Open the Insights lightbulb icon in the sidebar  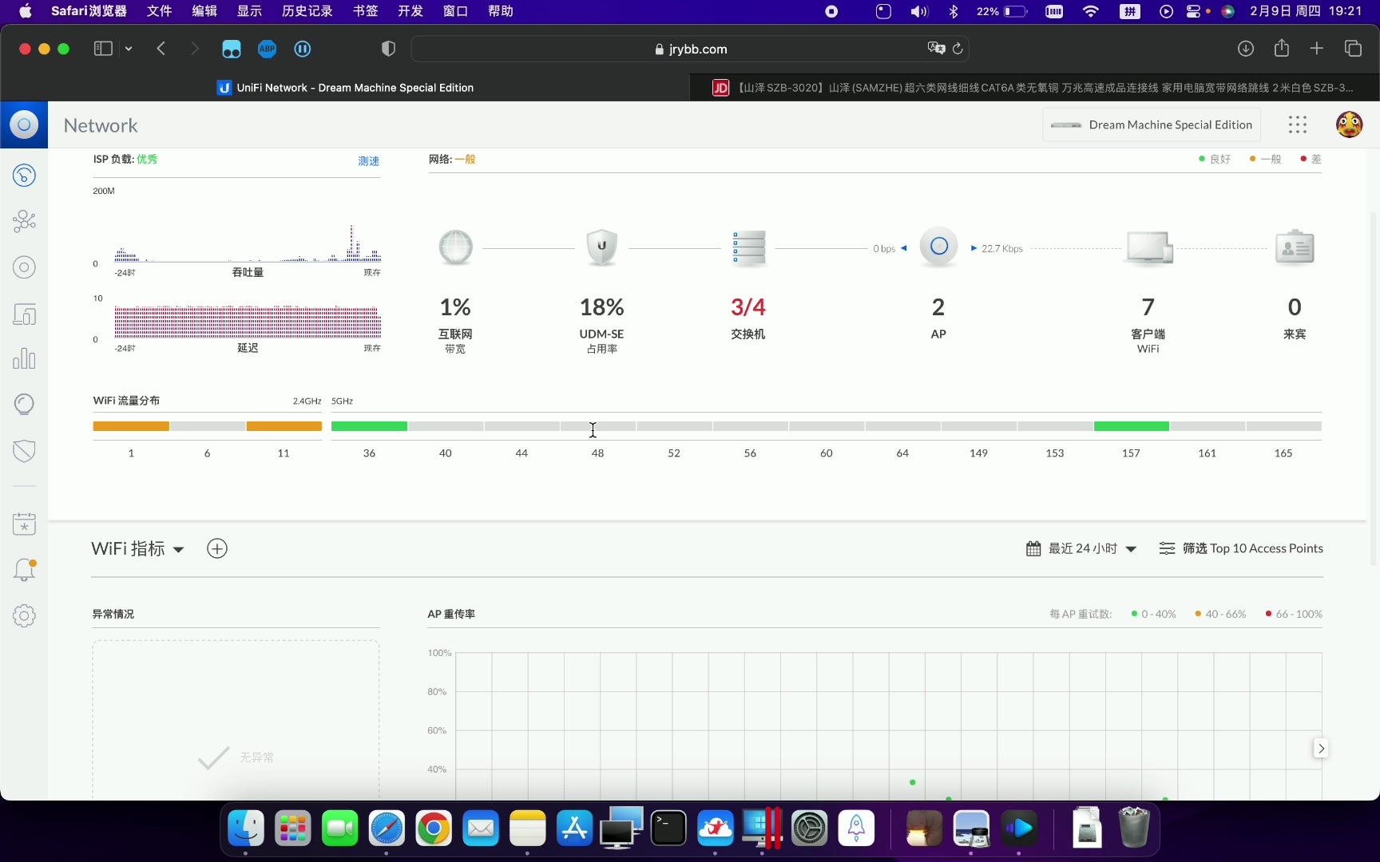coord(24,404)
